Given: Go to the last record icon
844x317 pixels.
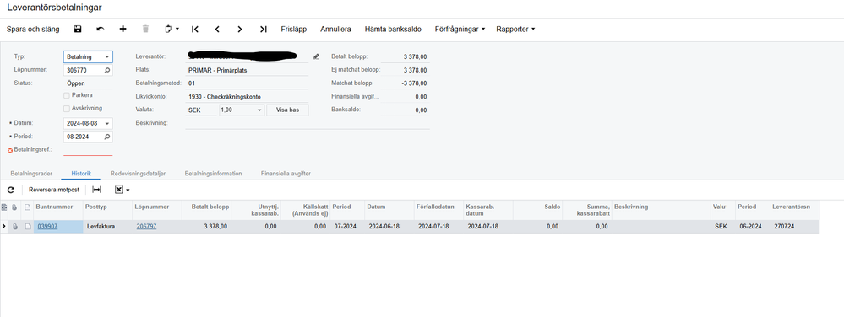Looking at the screenshot, I should [x=263, y=29].
